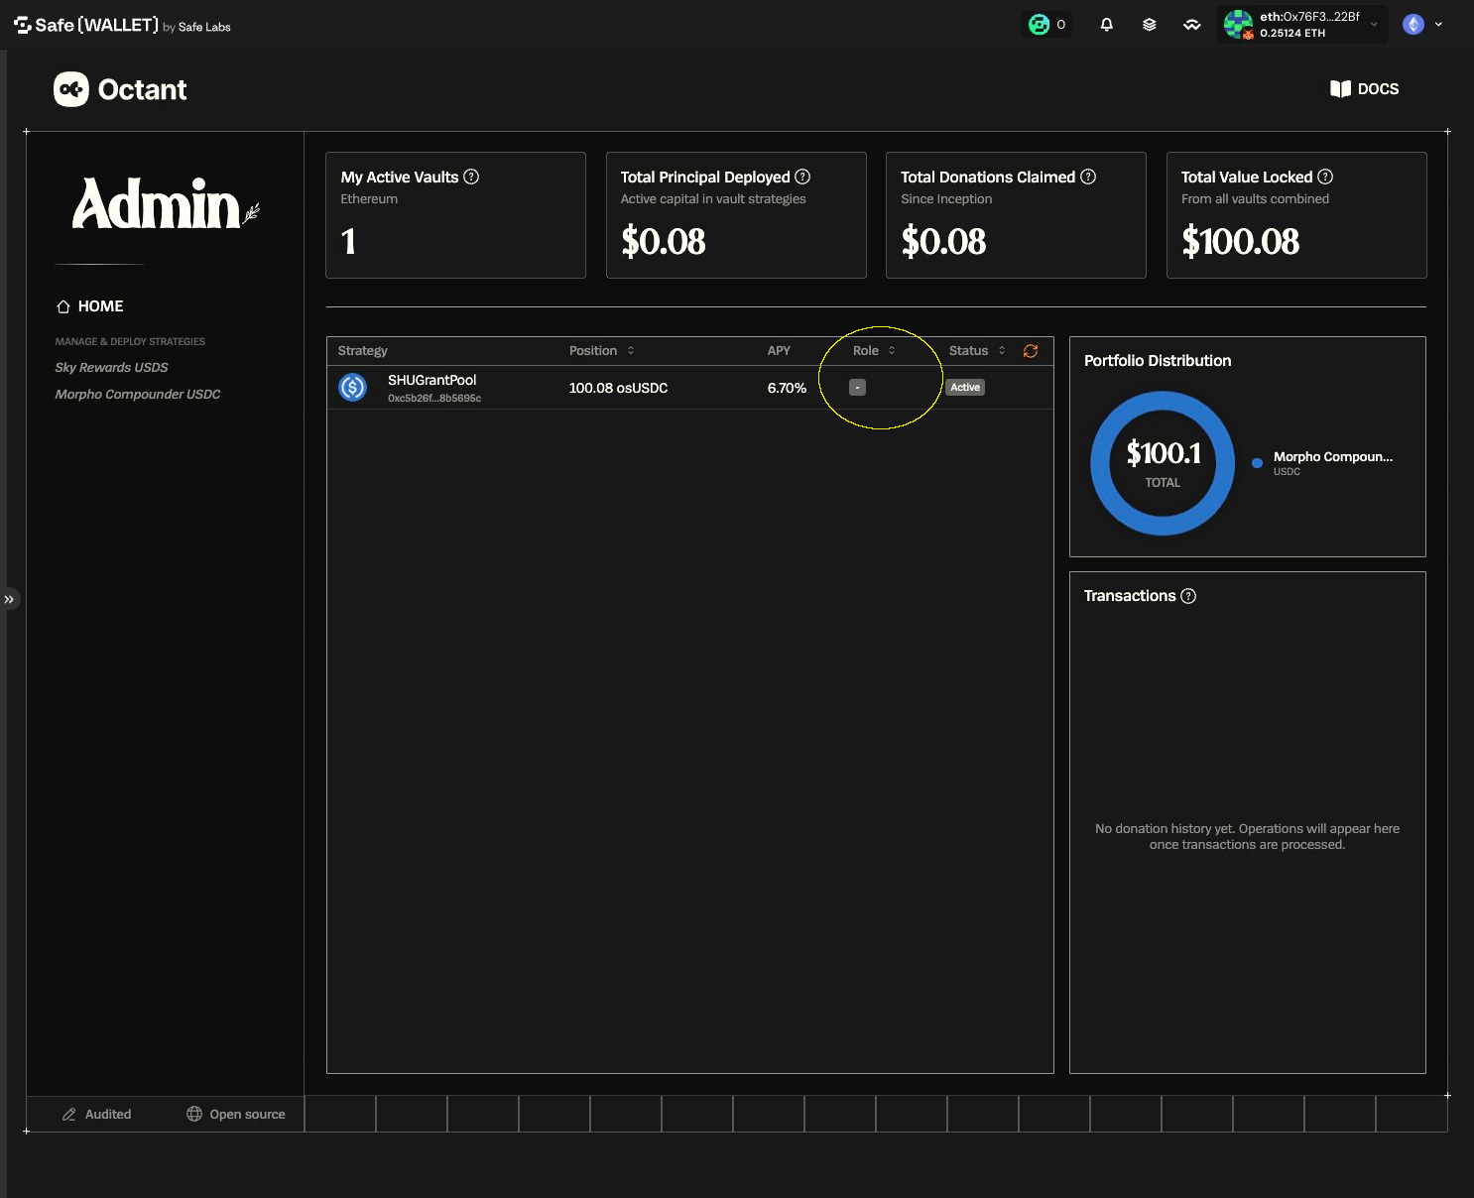Go to HOME in sidebar
Screen dimensions: 1474x1198
90,306
